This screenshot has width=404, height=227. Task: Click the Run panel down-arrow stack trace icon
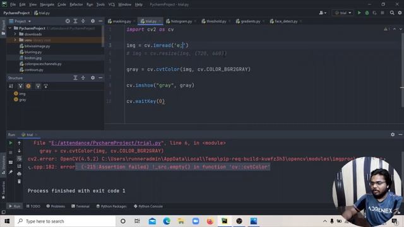click(19, 151)
